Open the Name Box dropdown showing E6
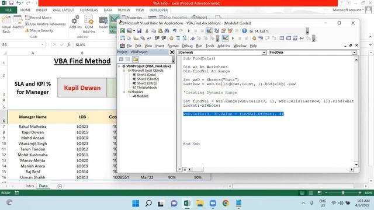The image size is (374, 210). click(x=42, y=44)
